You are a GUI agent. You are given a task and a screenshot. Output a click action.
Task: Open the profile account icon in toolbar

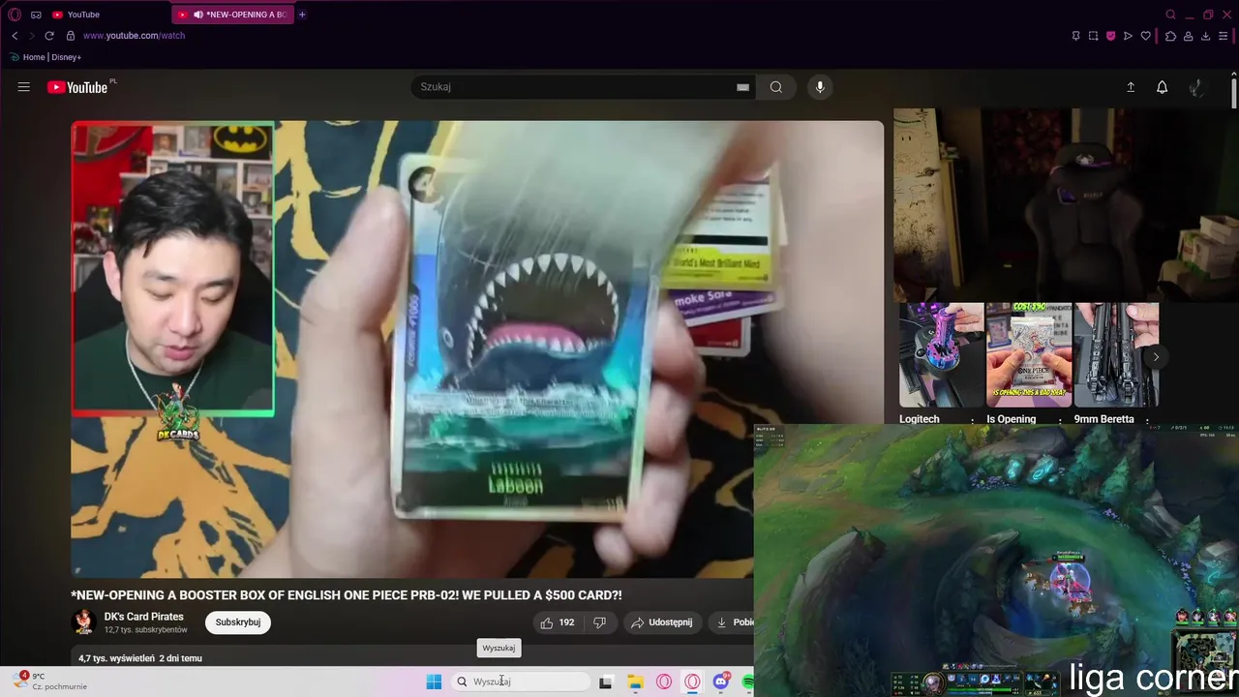[x=1188, y=36]
